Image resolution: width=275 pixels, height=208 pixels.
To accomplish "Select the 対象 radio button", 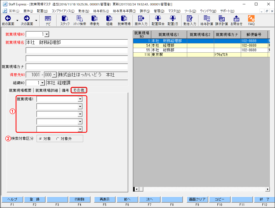I will coord(40,139).
